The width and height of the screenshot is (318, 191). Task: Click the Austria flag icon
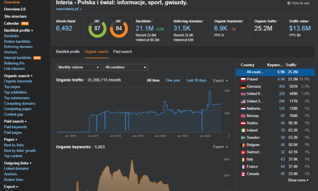tap(243, 123)
